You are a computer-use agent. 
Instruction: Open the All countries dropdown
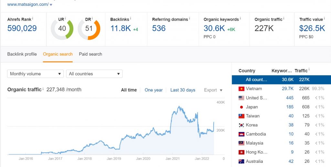(94, 74)
